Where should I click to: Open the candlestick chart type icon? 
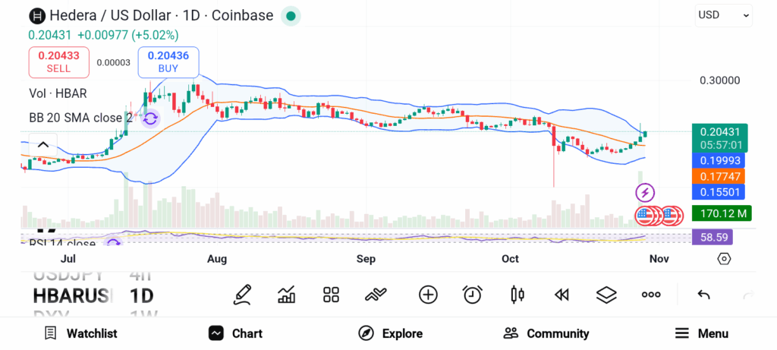[x=517, y=295]
